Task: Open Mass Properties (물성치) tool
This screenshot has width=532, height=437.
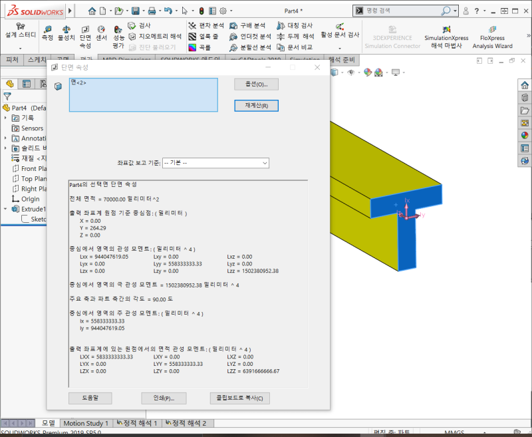Action: click(x=66, y=33)
